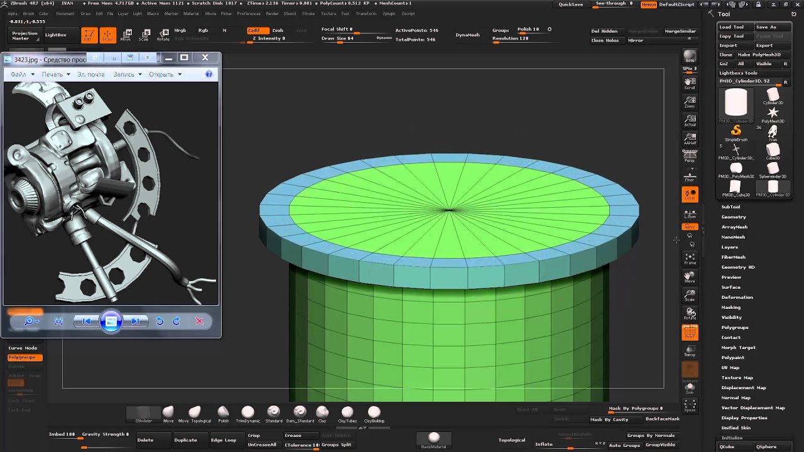The height and width of the screenshot is (452, 804).
Task: Expand the Deformation subpalette
Action: pyautogui.click(x=737, y=297)
